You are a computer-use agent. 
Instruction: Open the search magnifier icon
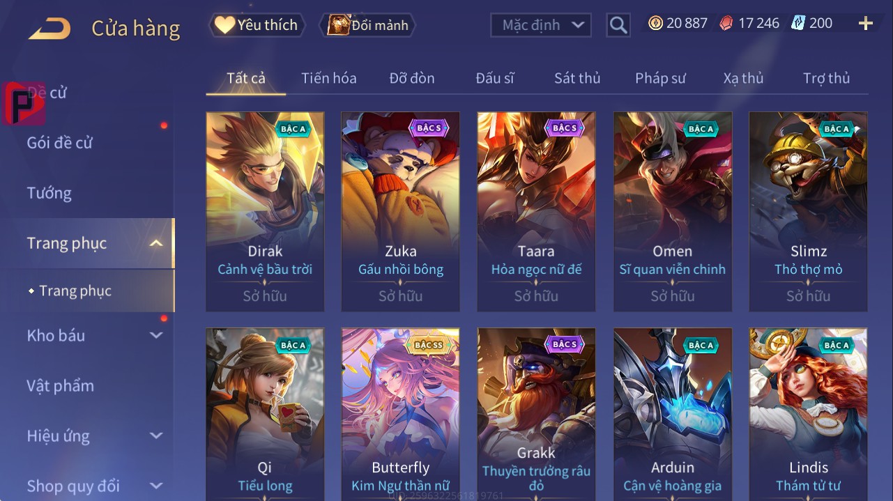click(x=618, y=25)
